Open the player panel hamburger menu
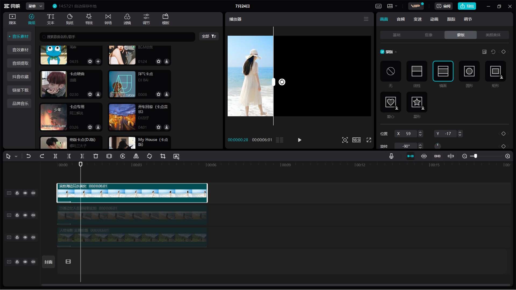The image size is (516, 290). 366,19
